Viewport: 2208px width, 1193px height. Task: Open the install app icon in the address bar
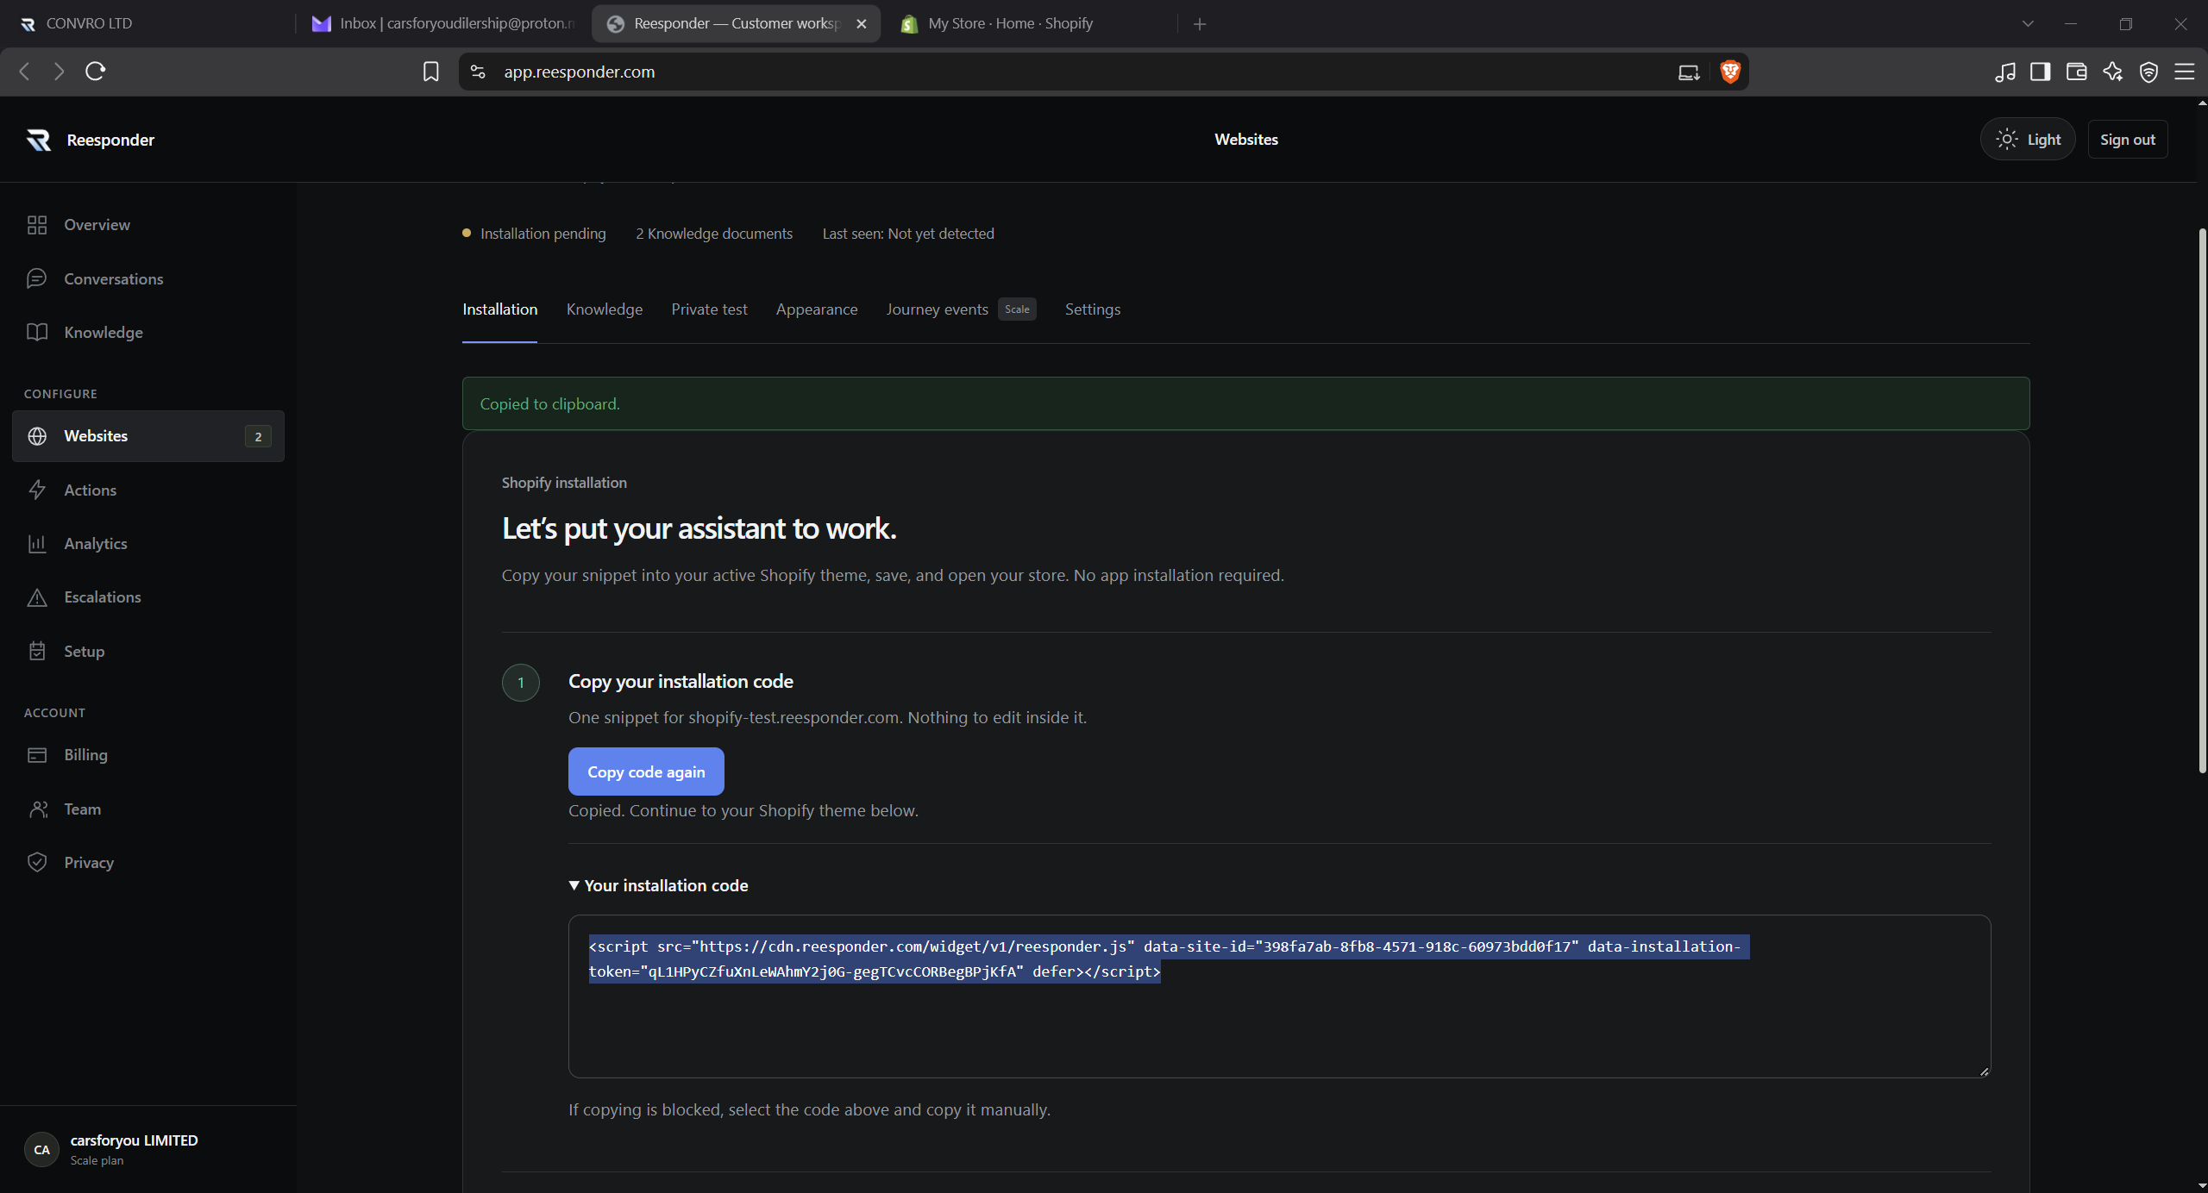(1689, 72)
